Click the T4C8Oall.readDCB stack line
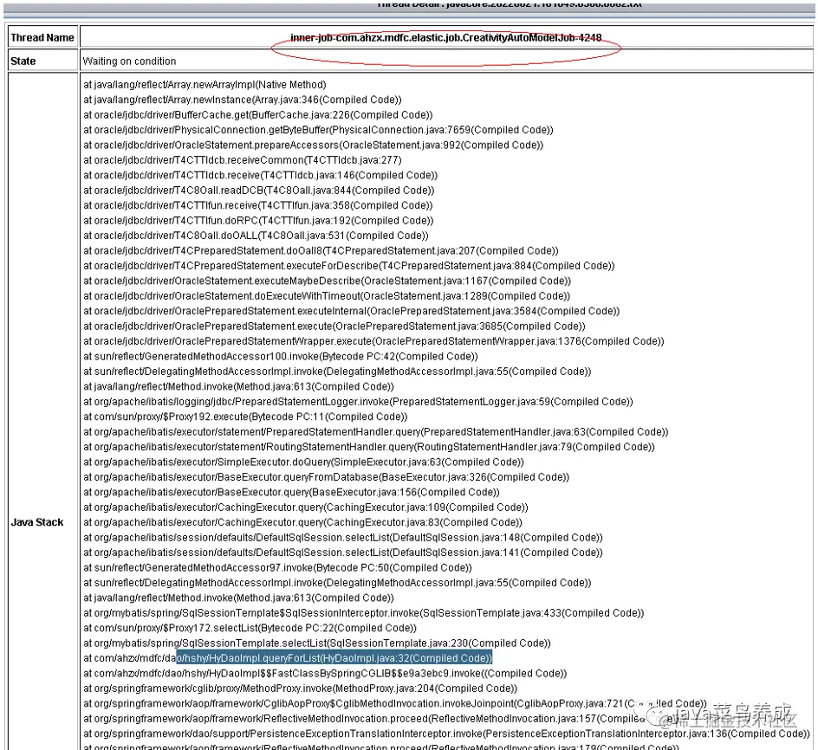Image resolution: width=818 pixels, height=750 pixels. (x=259, y=191)
